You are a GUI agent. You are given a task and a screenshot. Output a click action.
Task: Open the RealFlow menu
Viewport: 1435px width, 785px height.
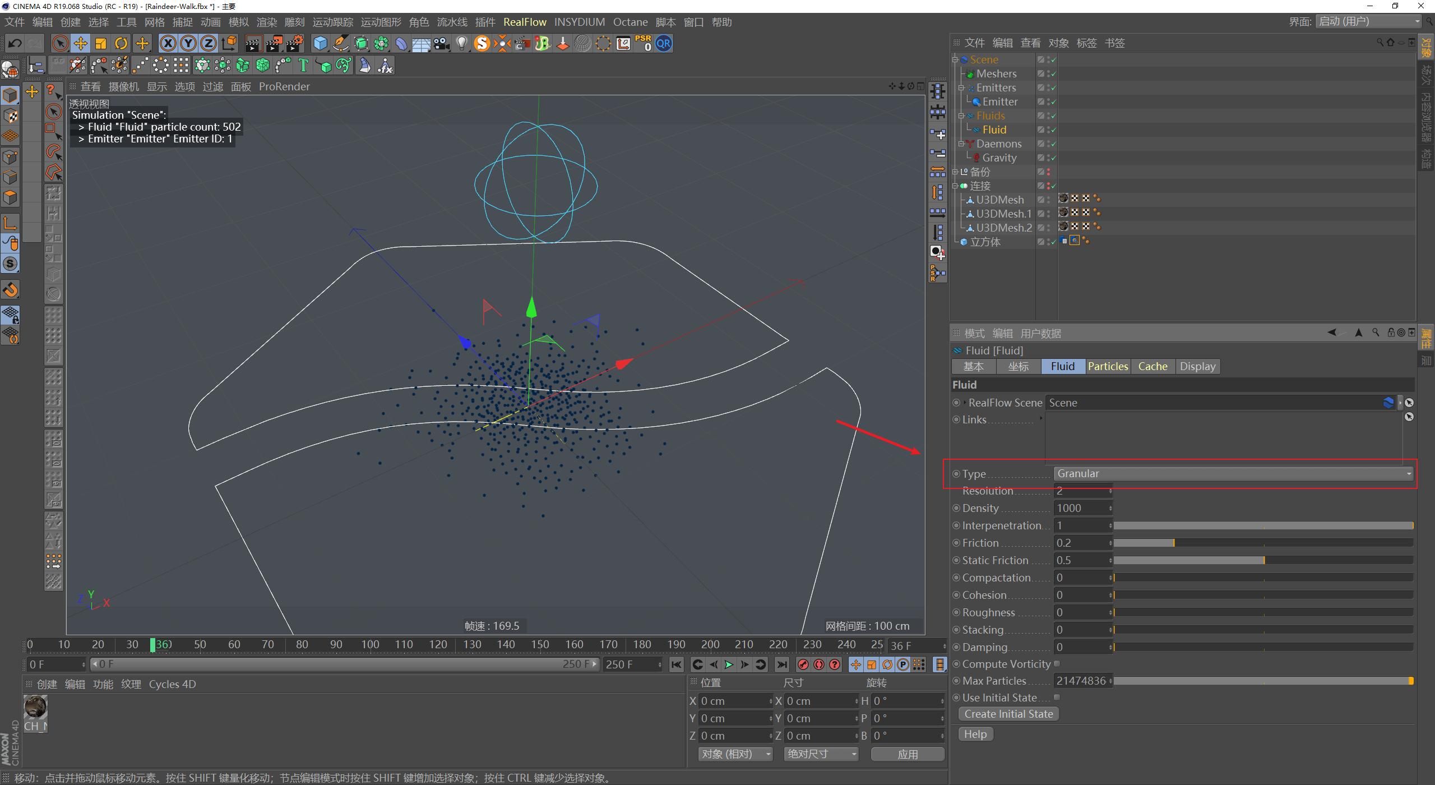click(525, 22)
